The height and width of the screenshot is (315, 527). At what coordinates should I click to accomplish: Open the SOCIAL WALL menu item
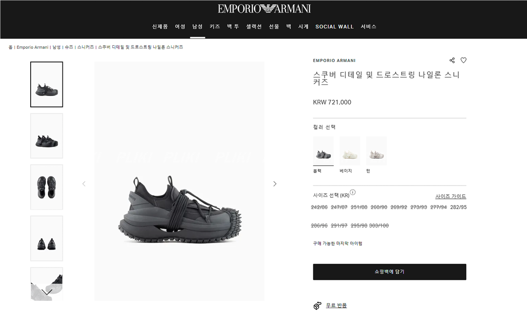[334, 26]
